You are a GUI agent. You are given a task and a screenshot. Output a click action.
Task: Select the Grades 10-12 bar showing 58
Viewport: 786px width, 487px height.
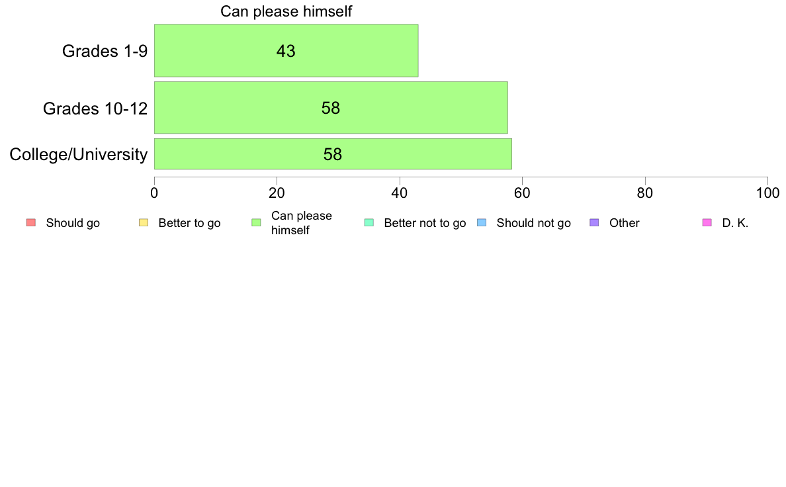pyautogui.click(x=331, y=108)
